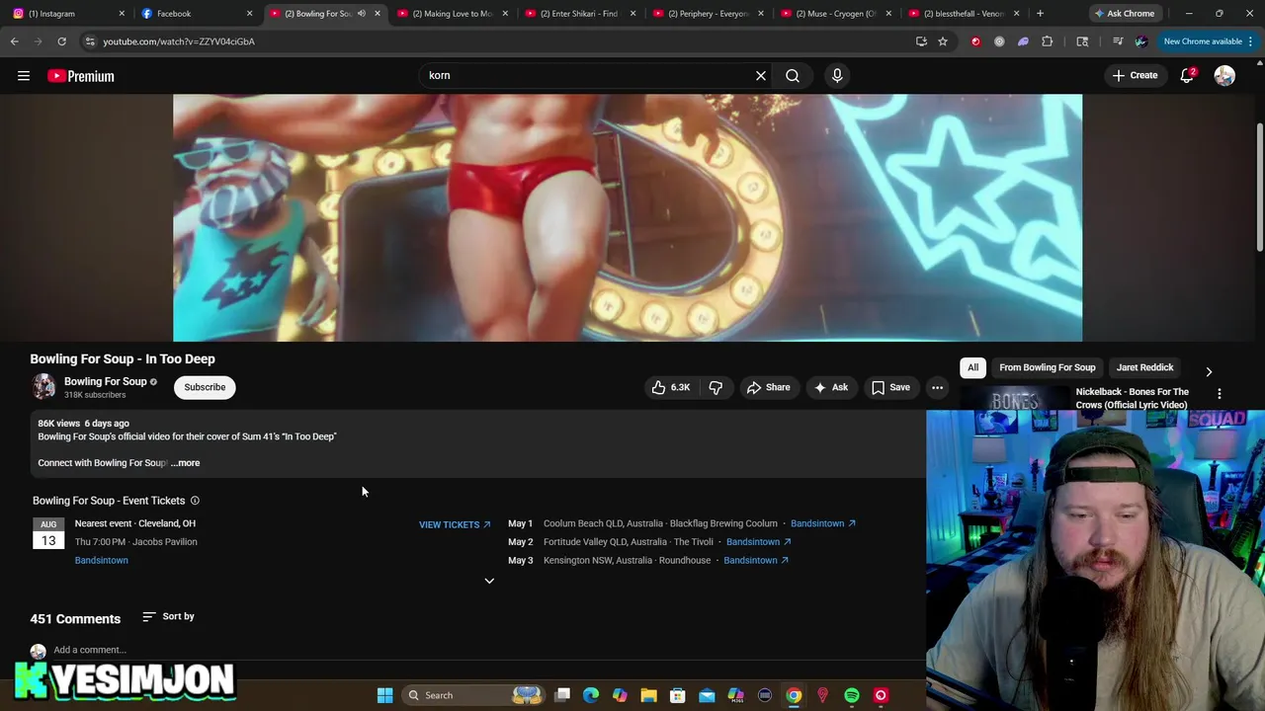Select the All filter chip
Screen dimensions: 1265x711
coord(972,367)
